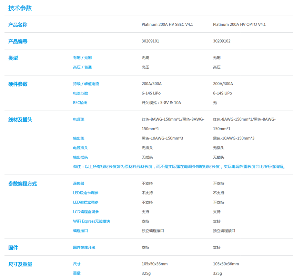Click the 硬件参数 category header
Viewport: 293px width, 280px height.
pyautogui.click(x=18, y=84)
